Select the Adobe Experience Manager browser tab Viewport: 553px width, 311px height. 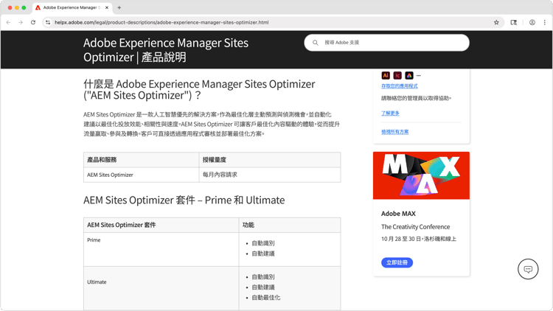(x=72, y=7)
